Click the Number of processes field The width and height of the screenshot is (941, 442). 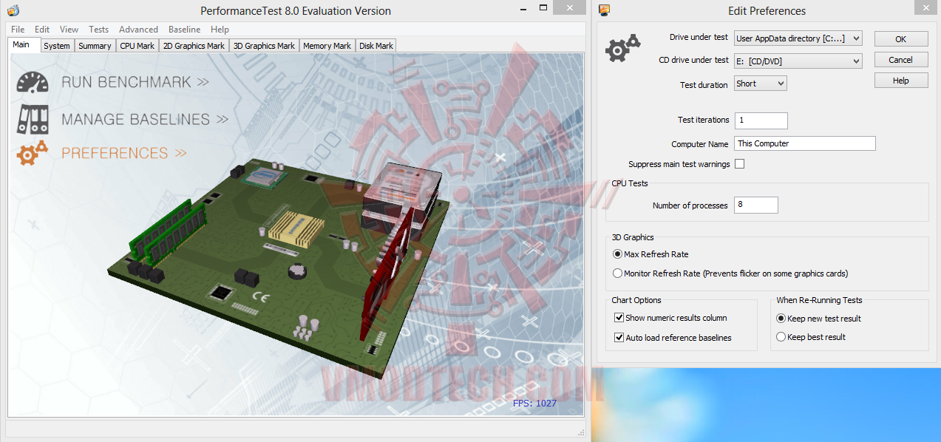coord(756,205)
